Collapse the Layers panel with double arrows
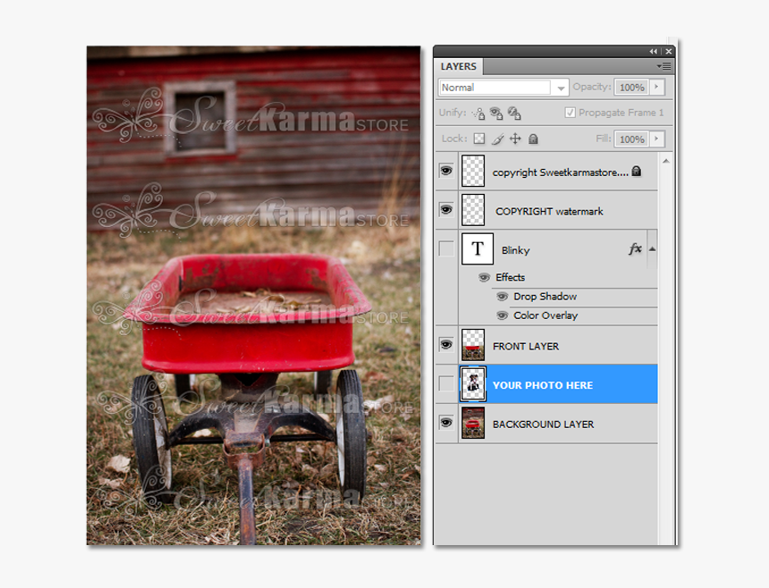 coord(654,51)
